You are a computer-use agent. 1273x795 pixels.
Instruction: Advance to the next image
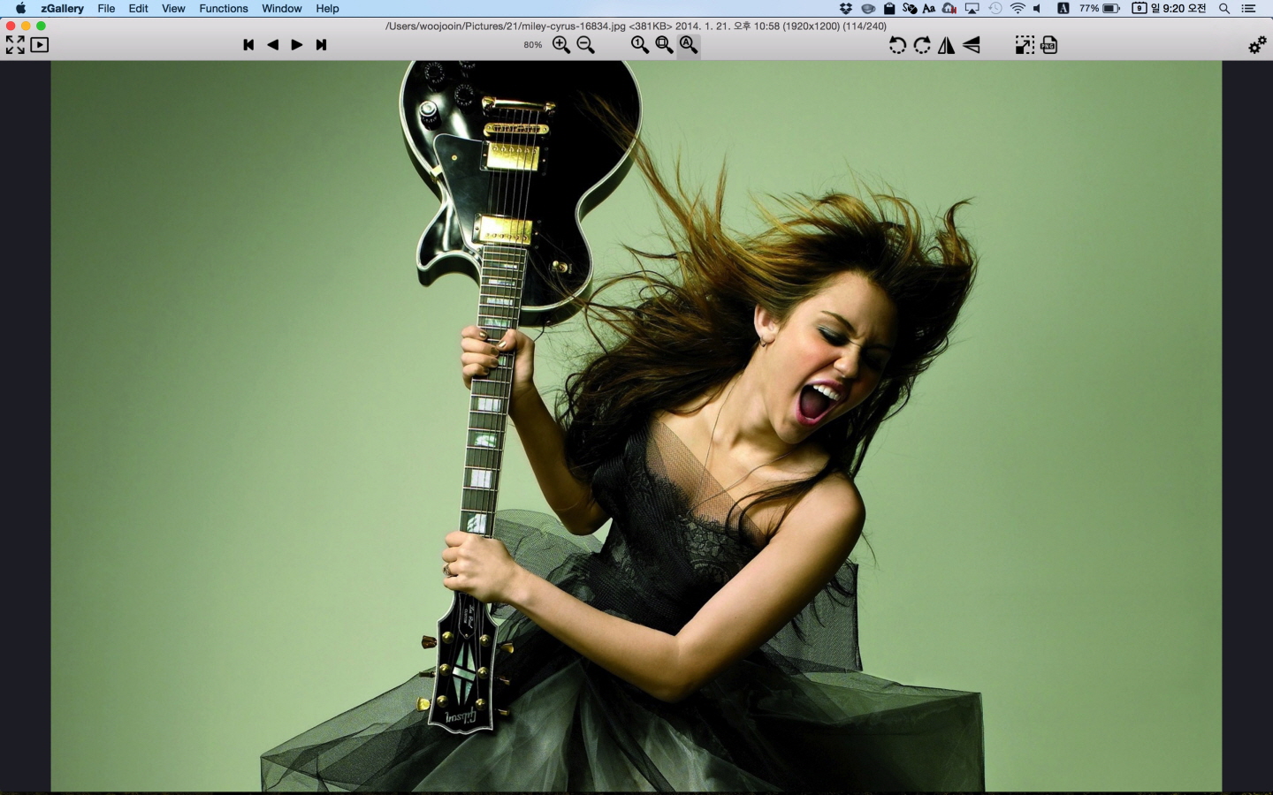(x=297, y=45)
